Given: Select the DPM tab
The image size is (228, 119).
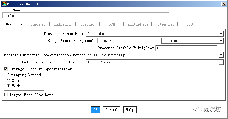Looking at the screenshot, I should pos(112,24).
